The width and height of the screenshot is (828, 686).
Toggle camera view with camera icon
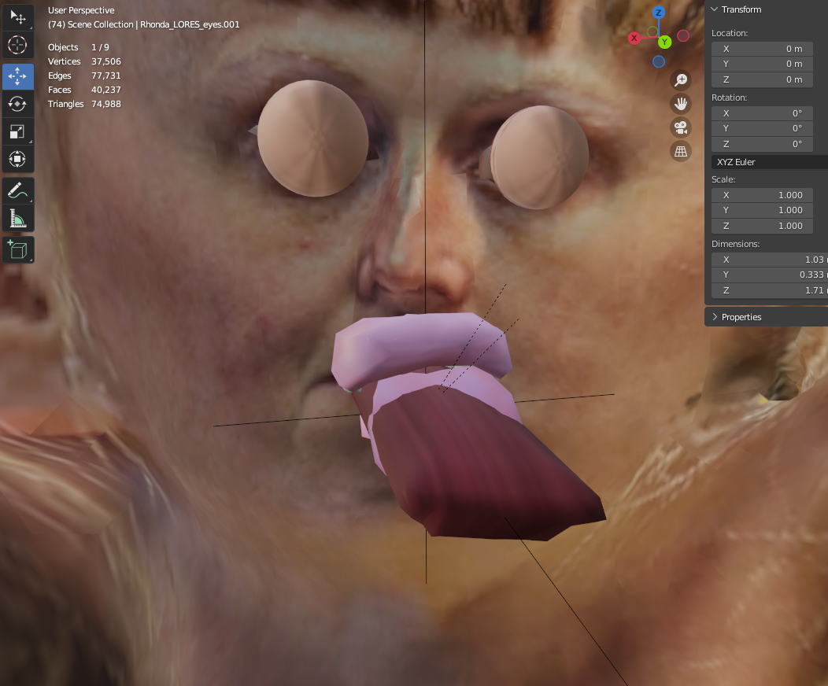pyautogui.click(x=681, y=127)
